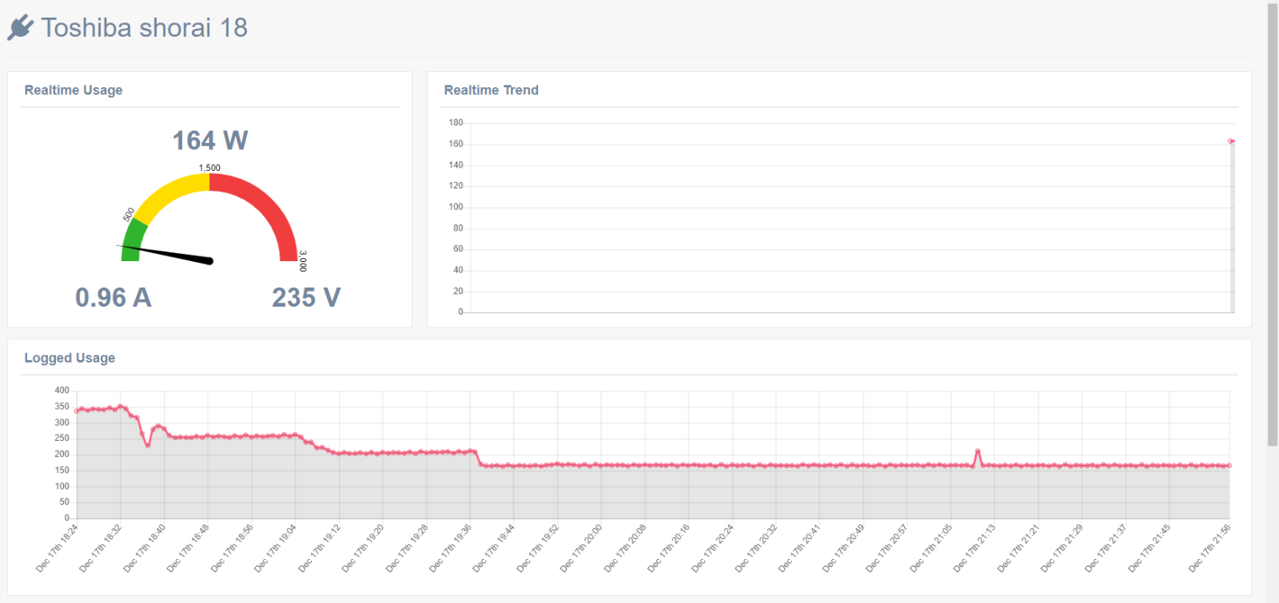1279x603 pixels.
Task: Click the last Logged Usage data point
Action: pos(1229,466)
